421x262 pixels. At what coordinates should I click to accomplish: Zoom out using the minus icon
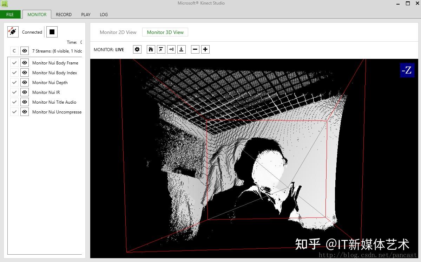coord(195,49)
